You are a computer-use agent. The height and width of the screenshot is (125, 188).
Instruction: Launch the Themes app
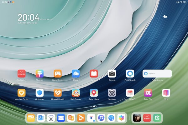(39, 73)
